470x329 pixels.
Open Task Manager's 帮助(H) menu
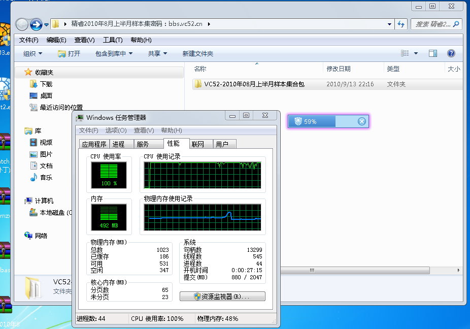(172, 130)
